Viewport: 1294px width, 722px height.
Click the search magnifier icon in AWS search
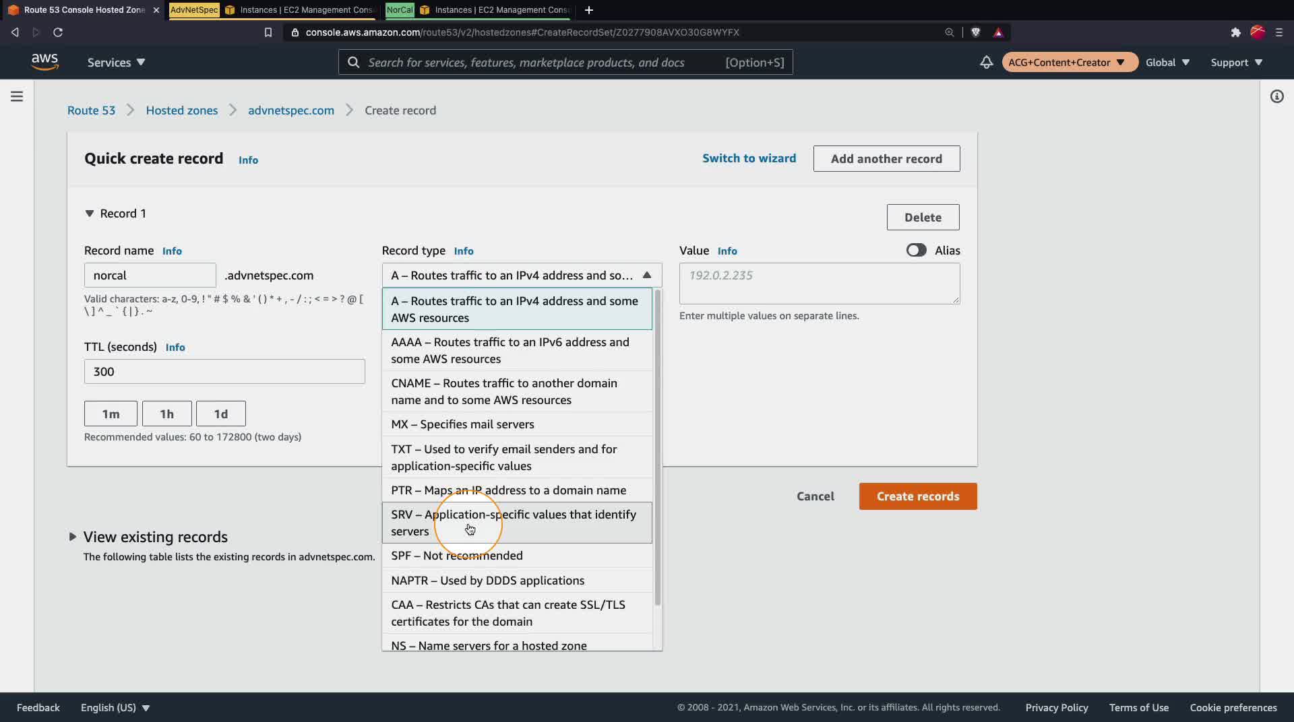353,62
